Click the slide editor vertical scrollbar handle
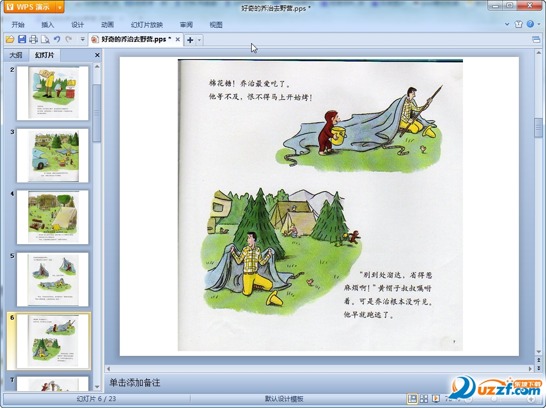This screenshot has width=546, height=408. pyautogui.click(x=539, y=128)
